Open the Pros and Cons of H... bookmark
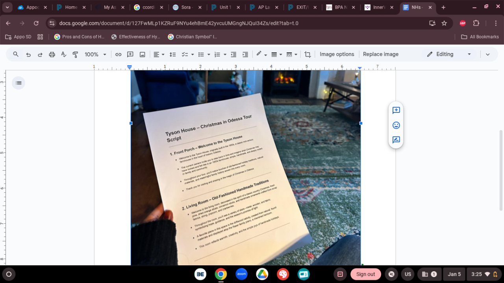 (79, 37)
